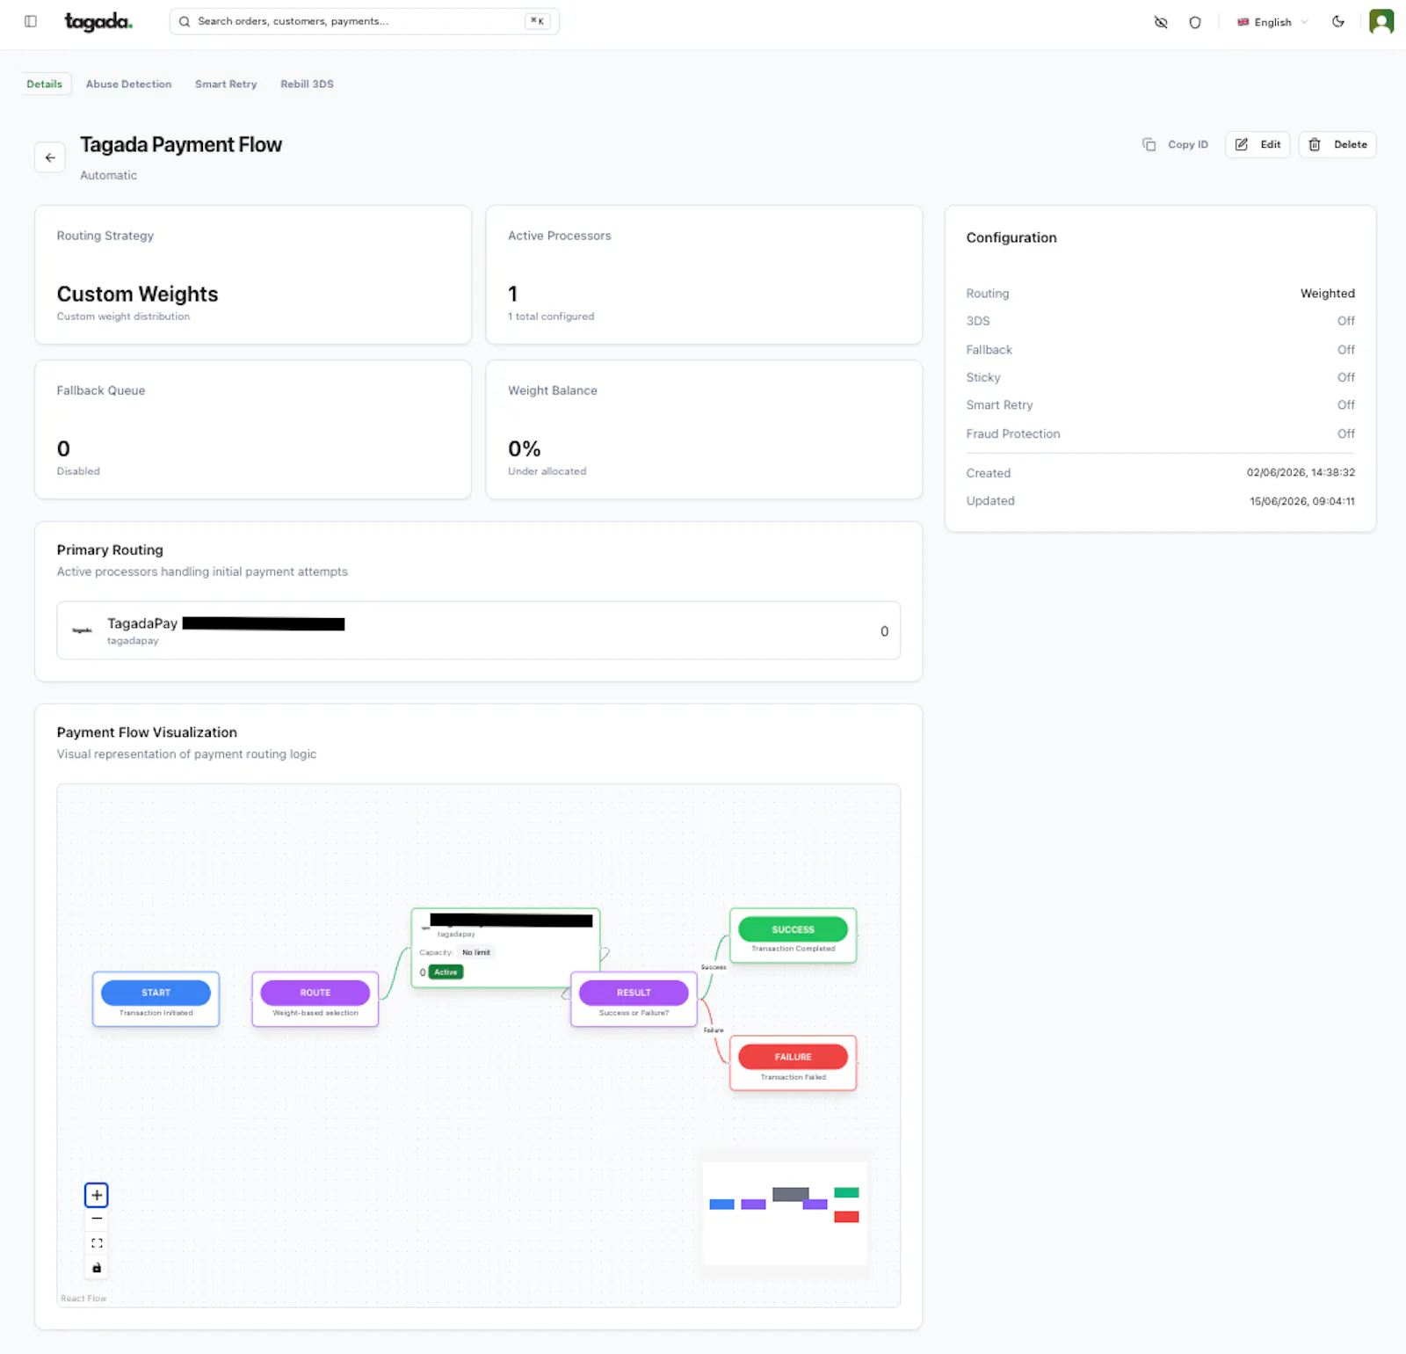The width and height of the screenshot is (1406, 1354).
Task: Click the Tagada Payment Flow title
Action: point(181,145)
